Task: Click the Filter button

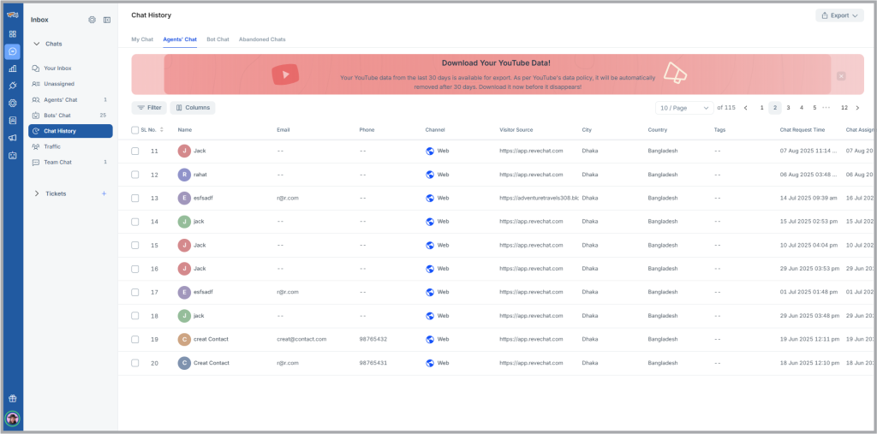Action: [149, 108]
